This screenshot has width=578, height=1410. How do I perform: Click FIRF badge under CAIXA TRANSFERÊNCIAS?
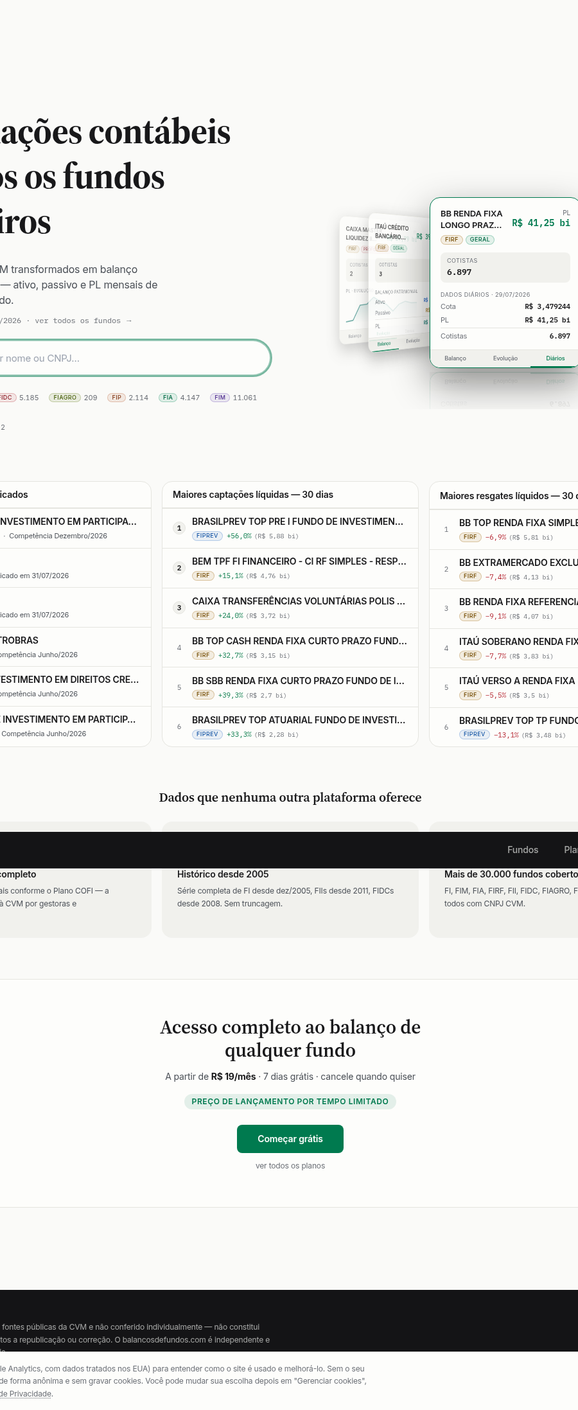coord(203,615)
